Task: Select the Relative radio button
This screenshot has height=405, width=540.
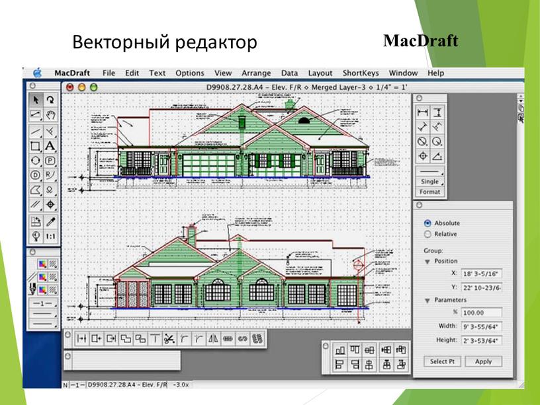Action: [427, 234]
